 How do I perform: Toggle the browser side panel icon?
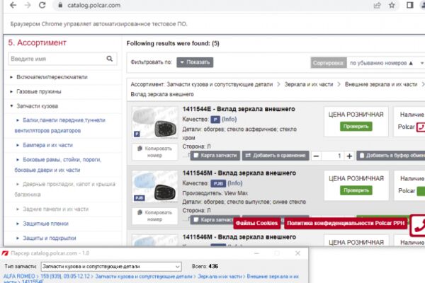[410, 5]
